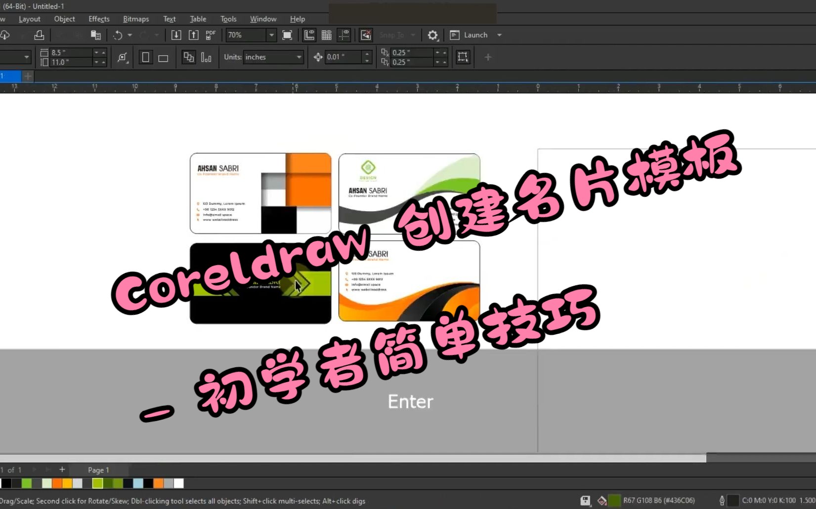Click the Launch application icon
Viewport: 816px width, 509px height.
click(455, 35)
